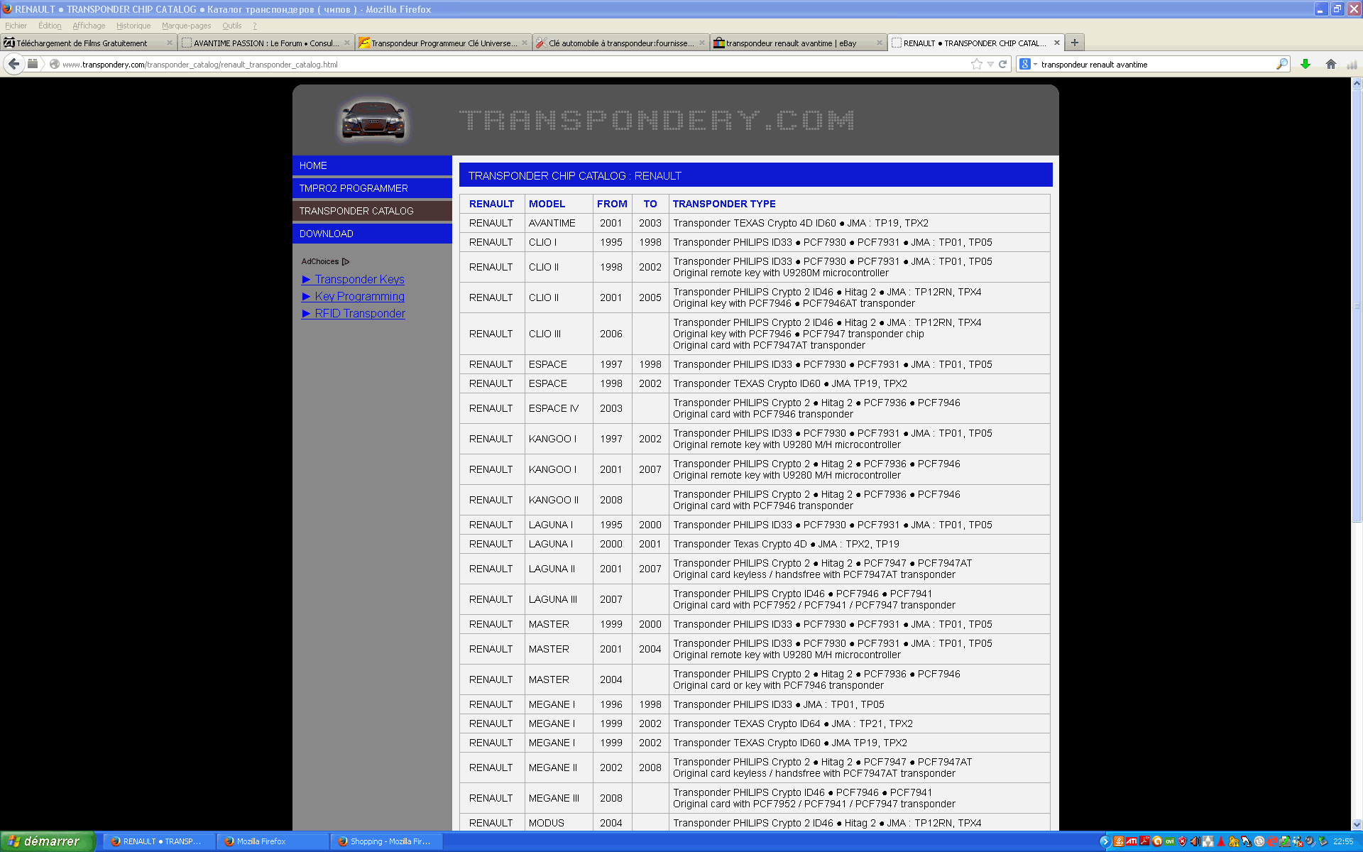
Task: Switch to the eBay transpondeur renault avantime tab
Action: pyautogui.click(x=791, y=43)
